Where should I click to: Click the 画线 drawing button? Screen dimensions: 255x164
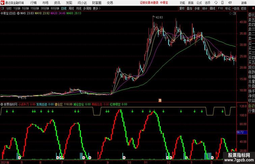pyautogui.click(x=213, y=8)
